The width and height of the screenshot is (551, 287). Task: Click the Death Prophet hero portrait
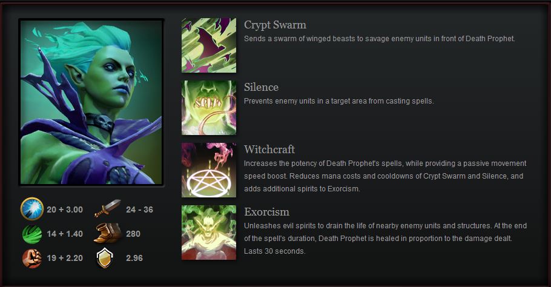tap(91, 102)
